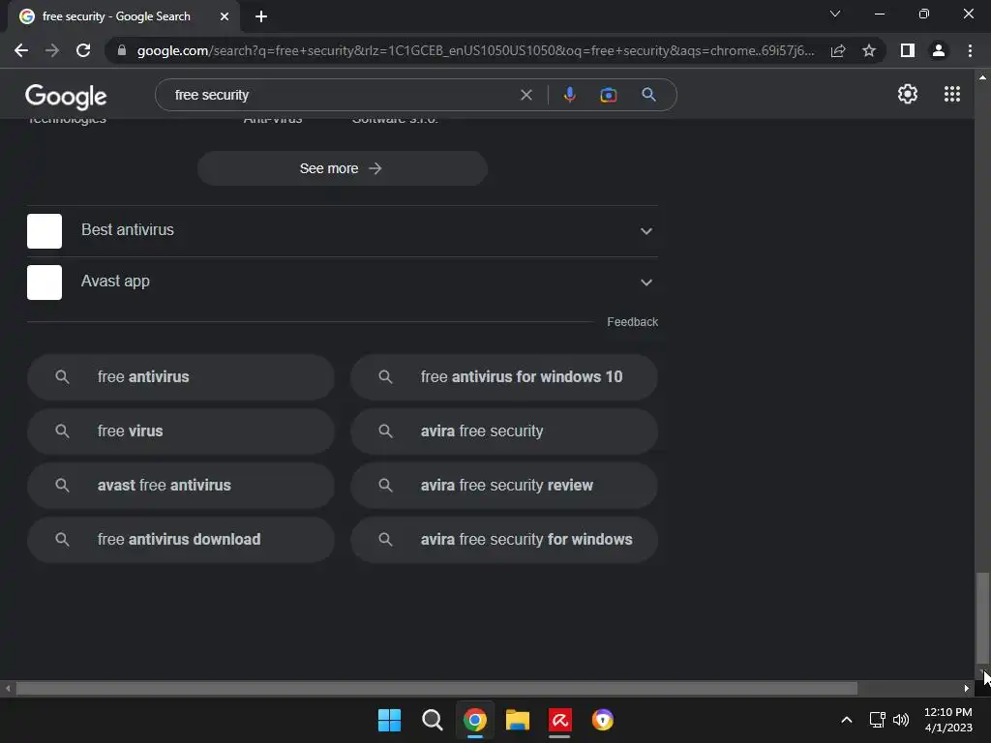
Task: Search for free antivirus suggestion
Action: click(x=180, y=376)
